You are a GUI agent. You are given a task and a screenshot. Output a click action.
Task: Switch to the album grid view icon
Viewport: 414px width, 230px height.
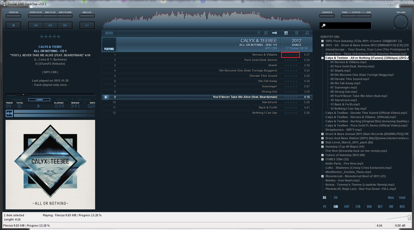(286, 33)
